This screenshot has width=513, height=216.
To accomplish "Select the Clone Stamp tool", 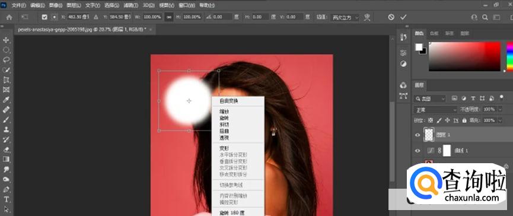I will pos(6,129).
